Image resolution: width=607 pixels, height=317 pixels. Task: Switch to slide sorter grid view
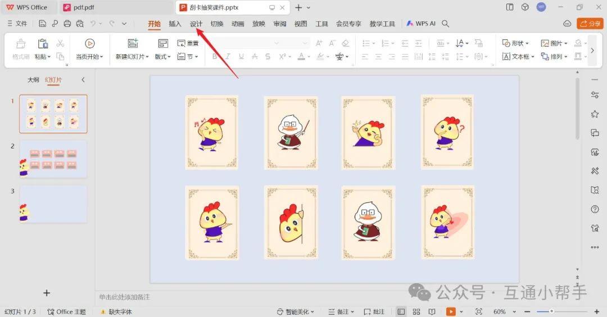click(416, 311)
